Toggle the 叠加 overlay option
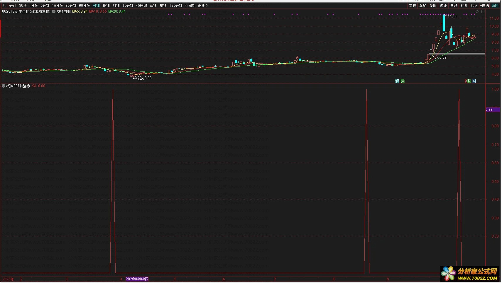Image resolution: width=502 pixels, height=283 pixels. point(423,6)
